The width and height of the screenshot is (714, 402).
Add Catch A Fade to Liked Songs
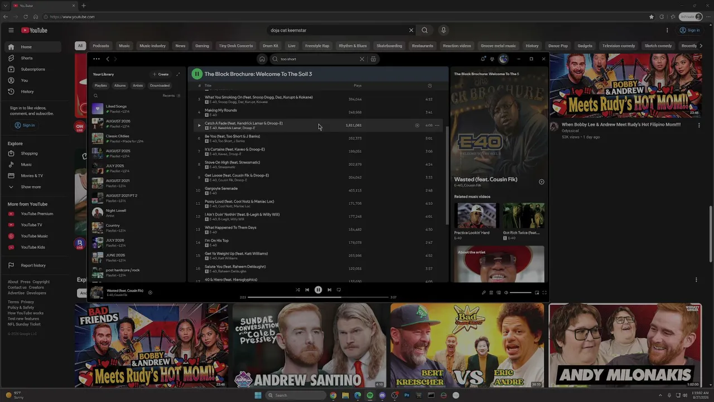pyautogui.click(x=417, y=126)
